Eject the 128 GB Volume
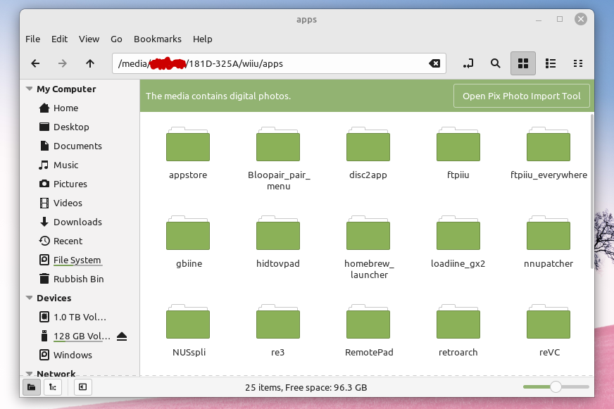The image size is (614, 409). click(122, 336)
